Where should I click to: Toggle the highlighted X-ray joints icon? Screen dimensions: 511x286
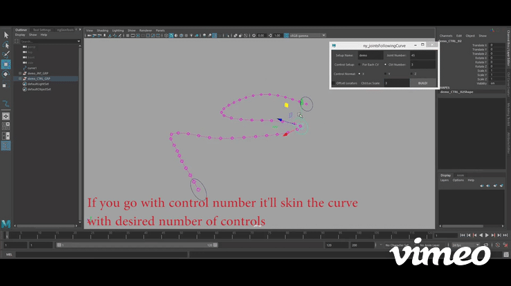(215, 35)
